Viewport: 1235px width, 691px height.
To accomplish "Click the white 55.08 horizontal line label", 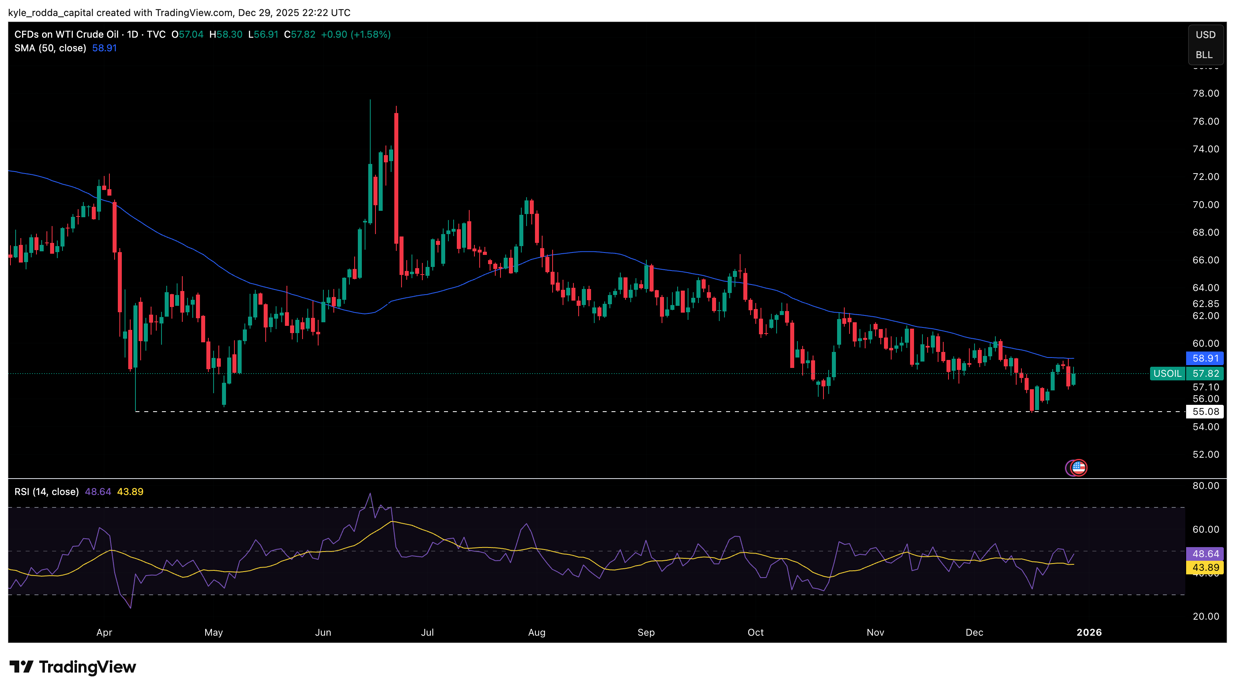I will [x=1205, y=412].
